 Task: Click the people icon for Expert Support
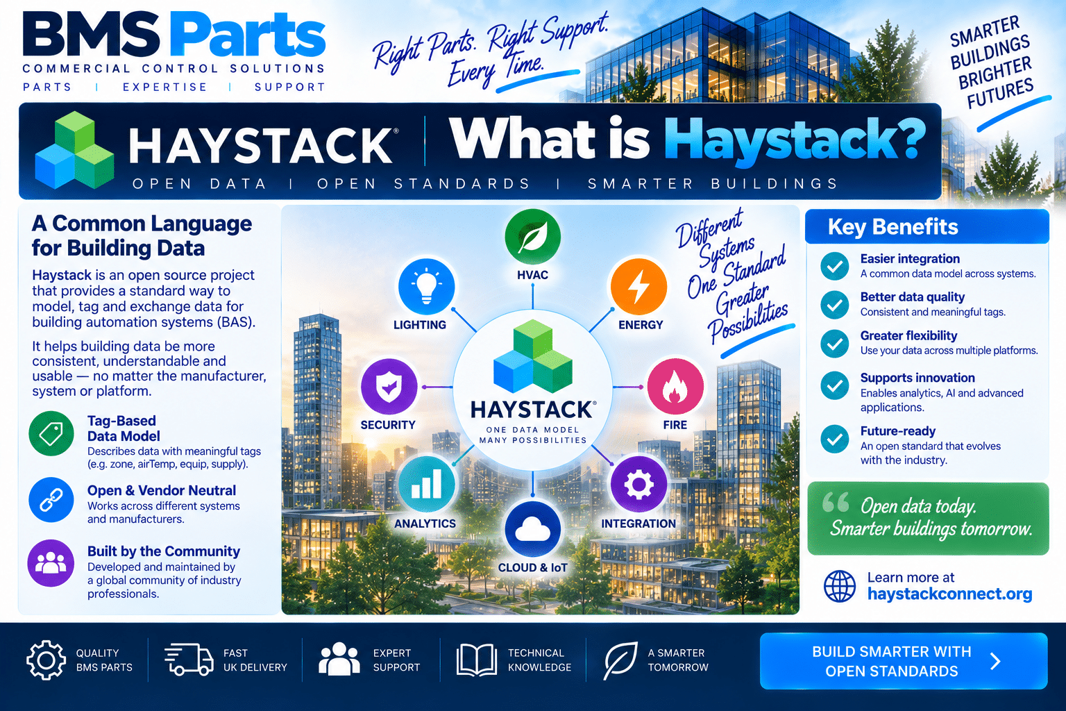pyautogui.click(x=339, y=659)
